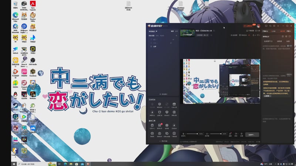Viewport: 296px width, 166px height.
Task: Adjust the speaker volume slider
Action: click(x=216, y=134)
